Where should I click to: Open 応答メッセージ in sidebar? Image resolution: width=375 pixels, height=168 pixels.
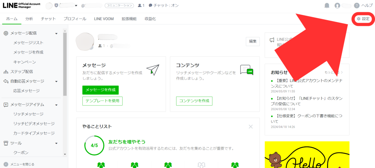[x=26, y=91]
